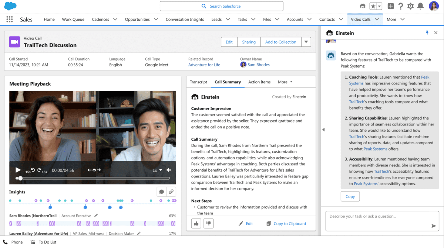Open the App Launcher grid

point(10,19)
